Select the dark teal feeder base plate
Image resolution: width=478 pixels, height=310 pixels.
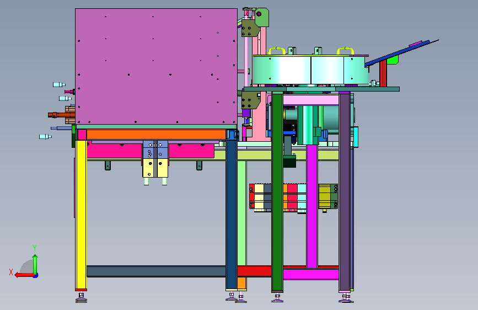(x=321, y=89)
